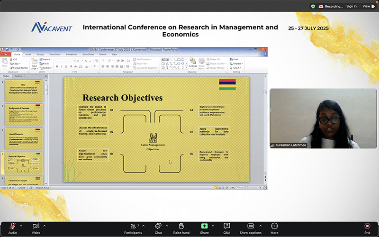The width and height of the screenshot is (379, 237).
Task: Open the Q&A window
Action: pyautogui.click(x=227, y=227)
